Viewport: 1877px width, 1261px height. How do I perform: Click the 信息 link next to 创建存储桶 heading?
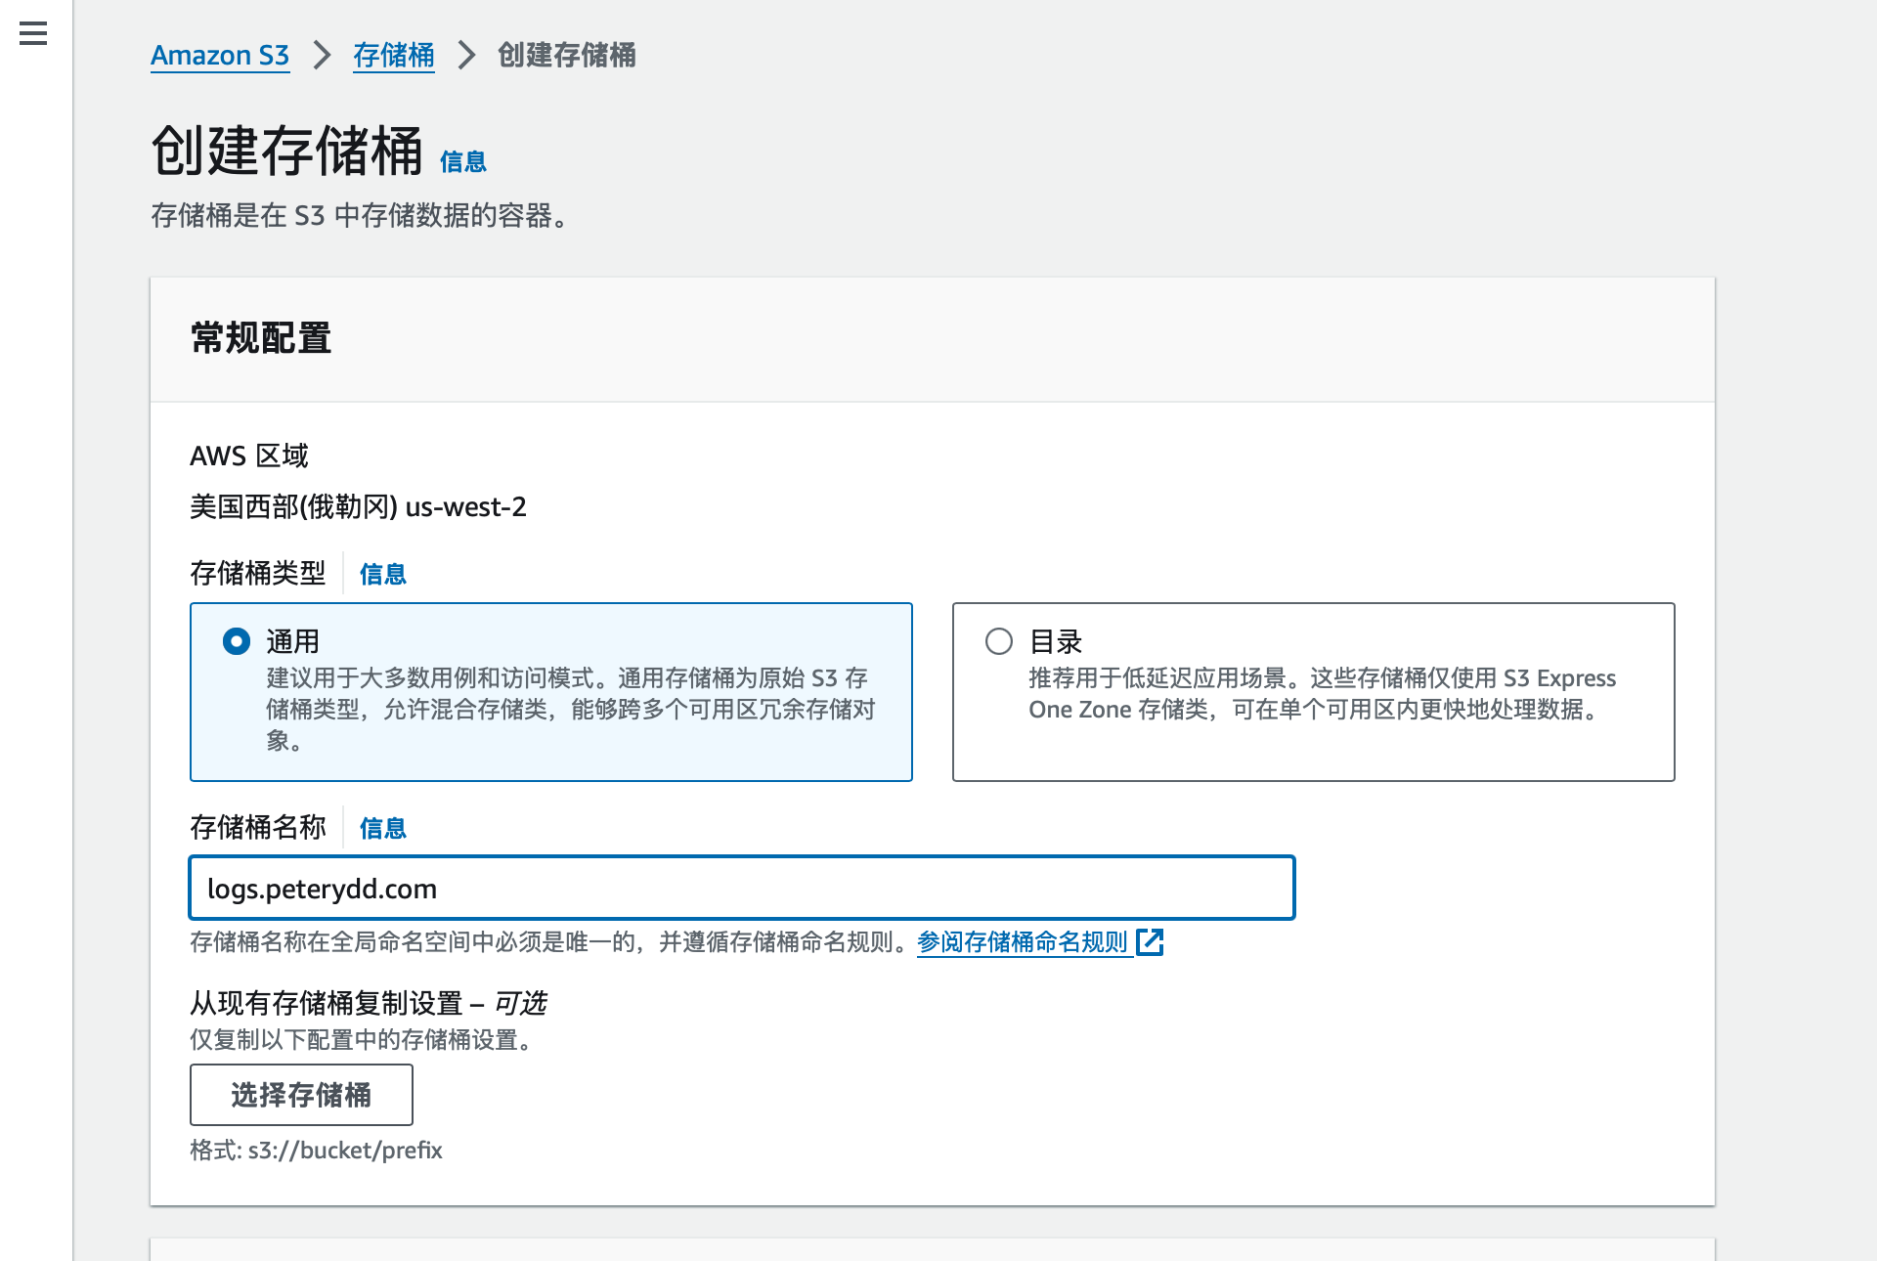coord(462,162)
